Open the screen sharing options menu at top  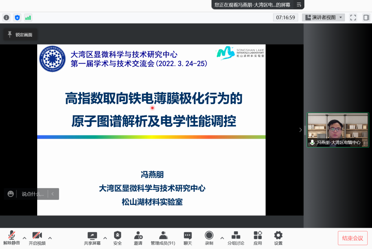tap(299, 5)
